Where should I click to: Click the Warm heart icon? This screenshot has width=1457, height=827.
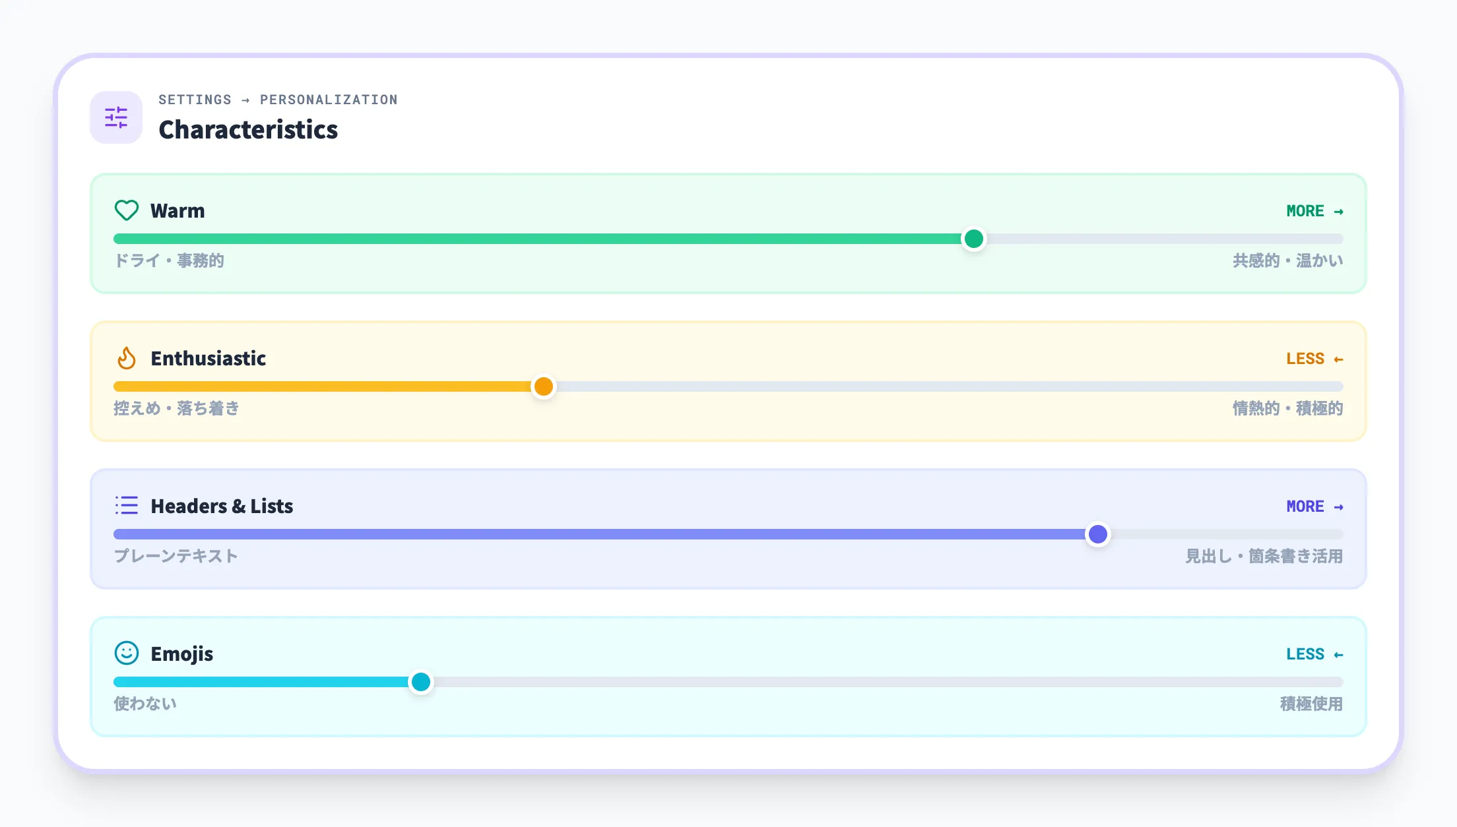pyautogui.click(x=126, y=210)
